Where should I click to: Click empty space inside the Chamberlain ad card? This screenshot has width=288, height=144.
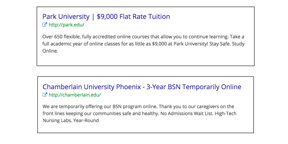pos(184,127)
